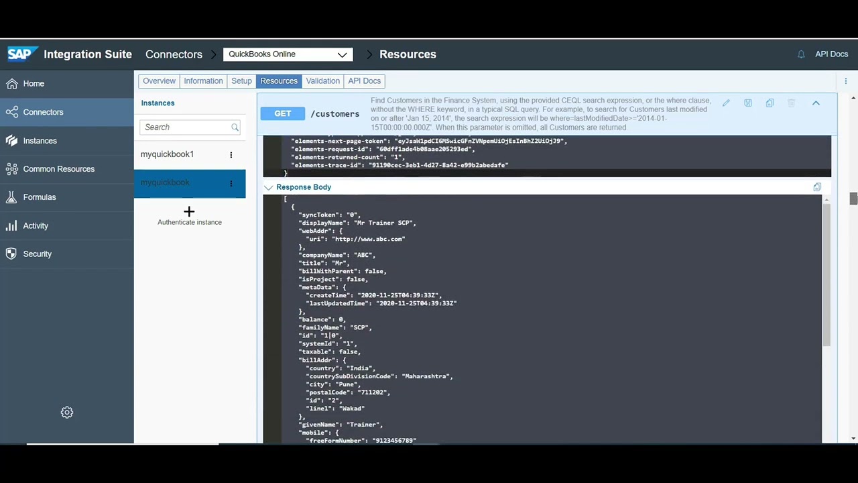
Task: Open the myquickbook instance options menu
Action: click(x=231, y=183)
